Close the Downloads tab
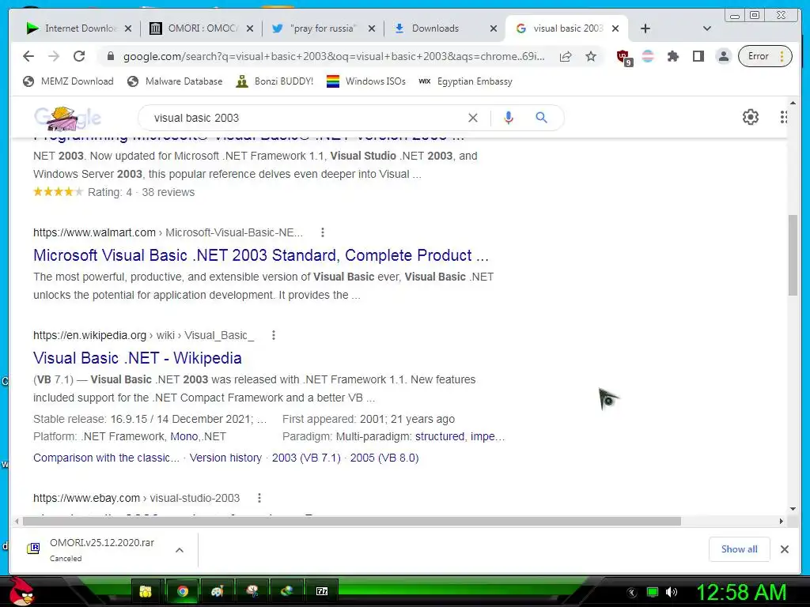 pos(494,29)
